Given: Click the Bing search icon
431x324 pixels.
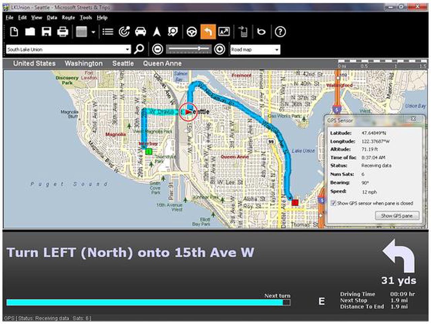Looking at the screenshot, I should click(x=261, y=32).
